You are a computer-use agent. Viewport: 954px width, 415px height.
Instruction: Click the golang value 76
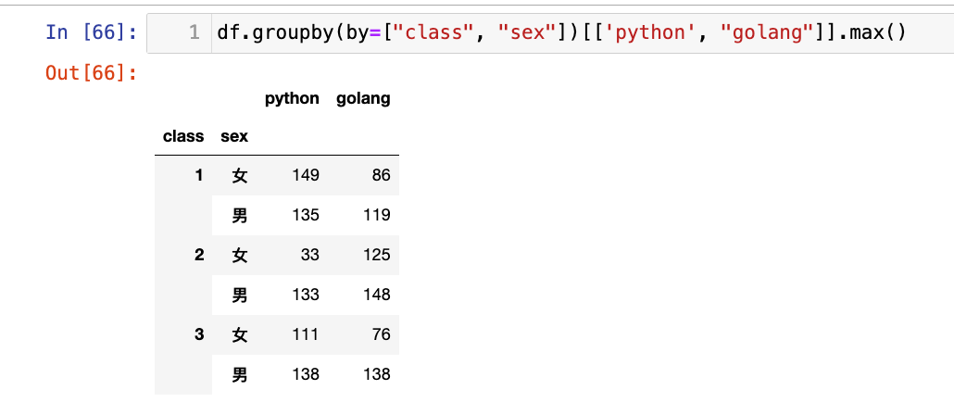(381, 334)
